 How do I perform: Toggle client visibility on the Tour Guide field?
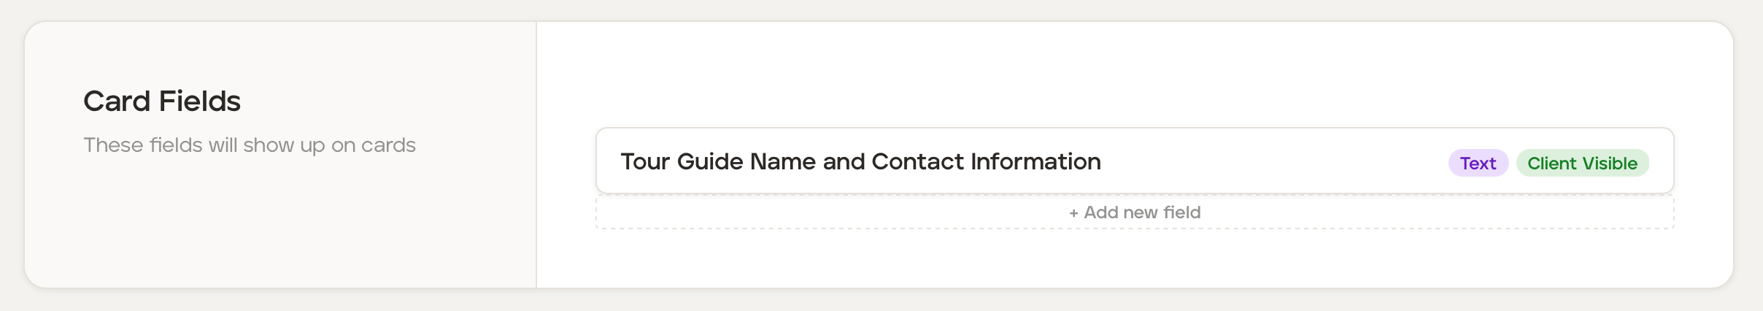pyautogui.click(x=1582, y=164)
